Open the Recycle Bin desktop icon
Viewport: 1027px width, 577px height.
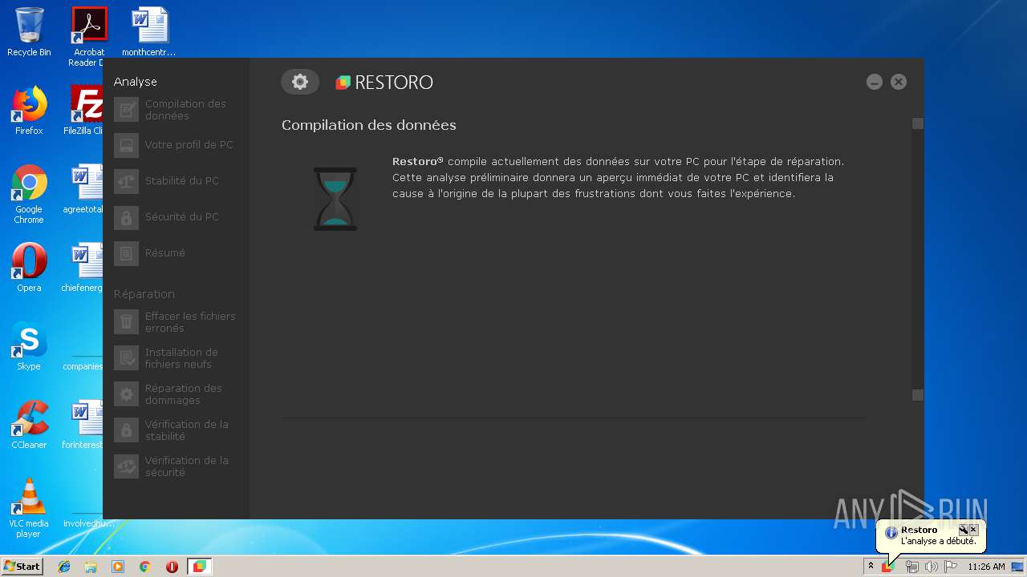(x=29, y=32)
